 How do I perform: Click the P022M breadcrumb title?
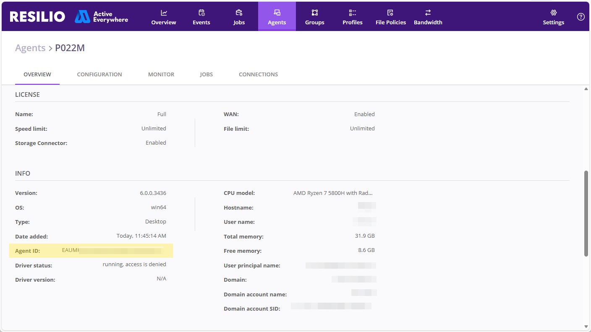point(70,48)
